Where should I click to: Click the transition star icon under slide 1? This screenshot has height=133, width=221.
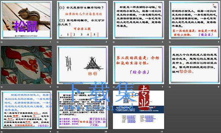pos(2,42)
